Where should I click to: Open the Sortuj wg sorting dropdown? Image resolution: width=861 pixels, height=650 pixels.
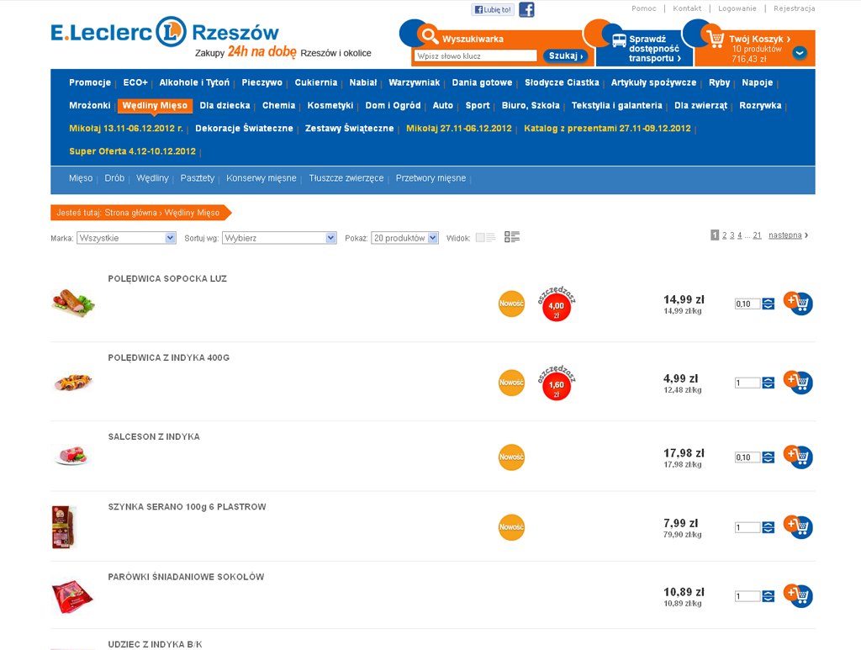pos(279,238)
